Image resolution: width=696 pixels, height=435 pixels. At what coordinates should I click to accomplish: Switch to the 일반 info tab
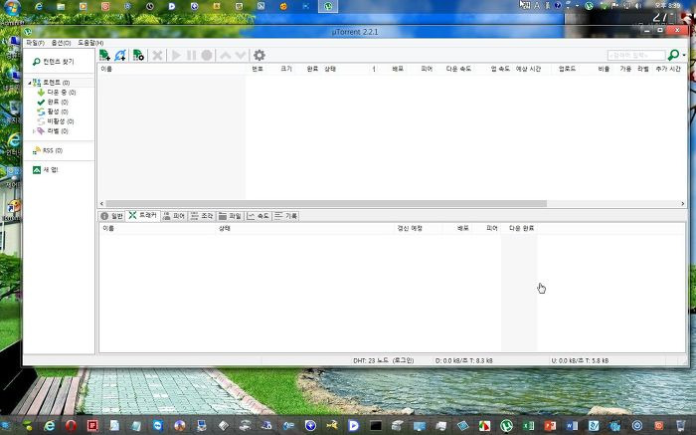(x=111, y=216)
